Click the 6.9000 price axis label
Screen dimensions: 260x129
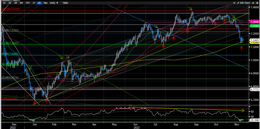click(254, 73)
